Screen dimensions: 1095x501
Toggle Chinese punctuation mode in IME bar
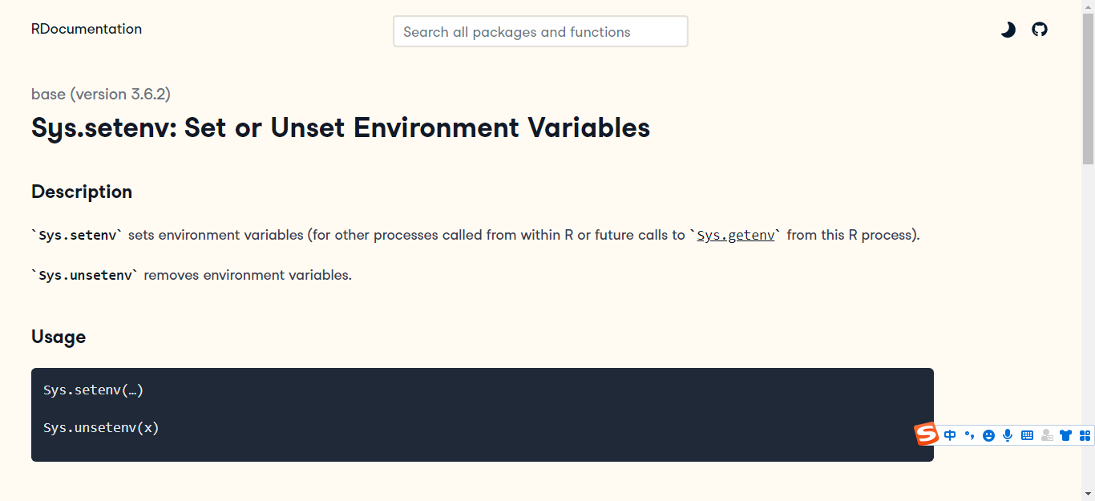(x=969, y=435)
